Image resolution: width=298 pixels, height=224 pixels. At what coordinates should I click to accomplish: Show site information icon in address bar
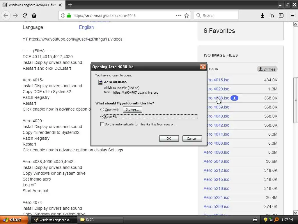(x=63, y=16)
